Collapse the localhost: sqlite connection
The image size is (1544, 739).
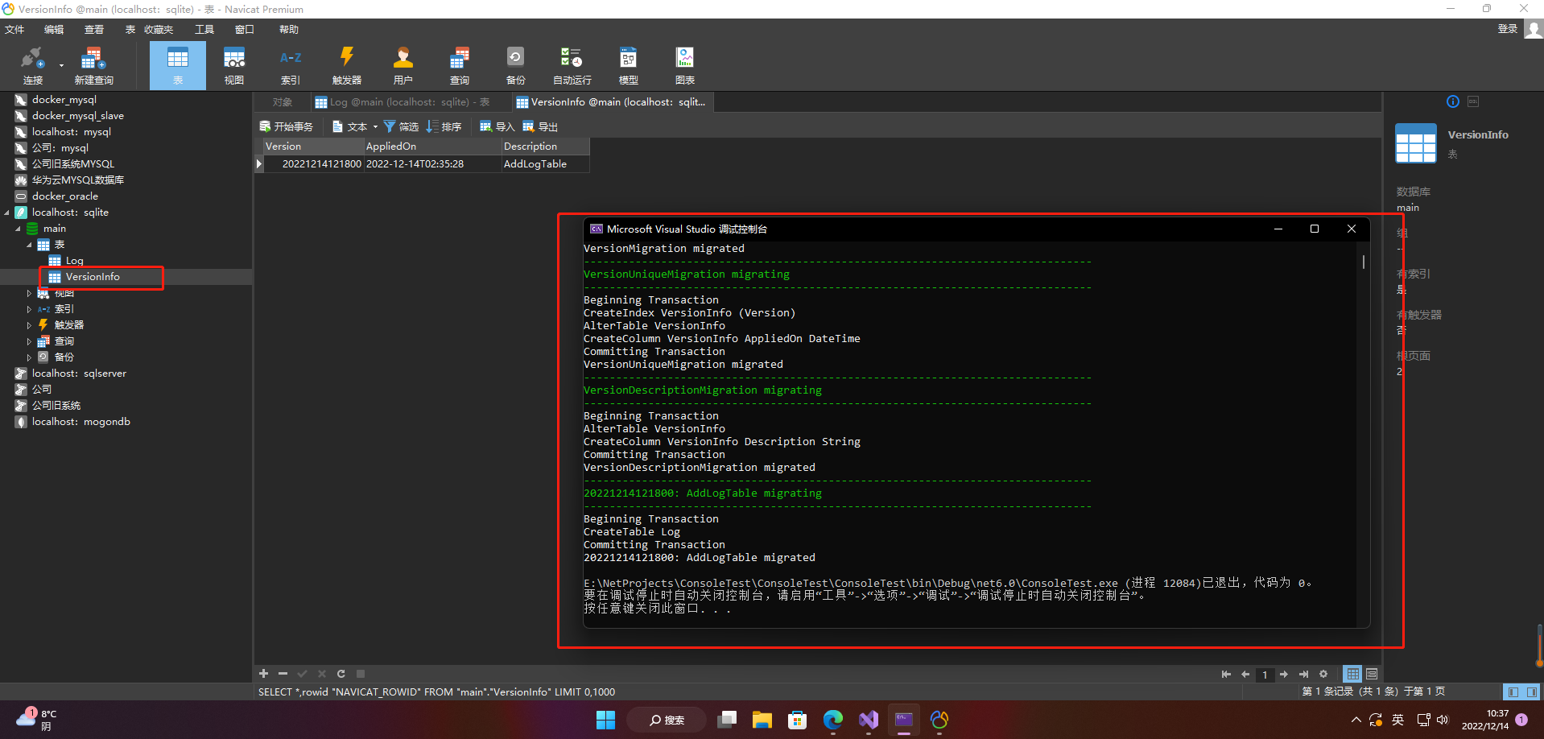[x=7, y=213]
